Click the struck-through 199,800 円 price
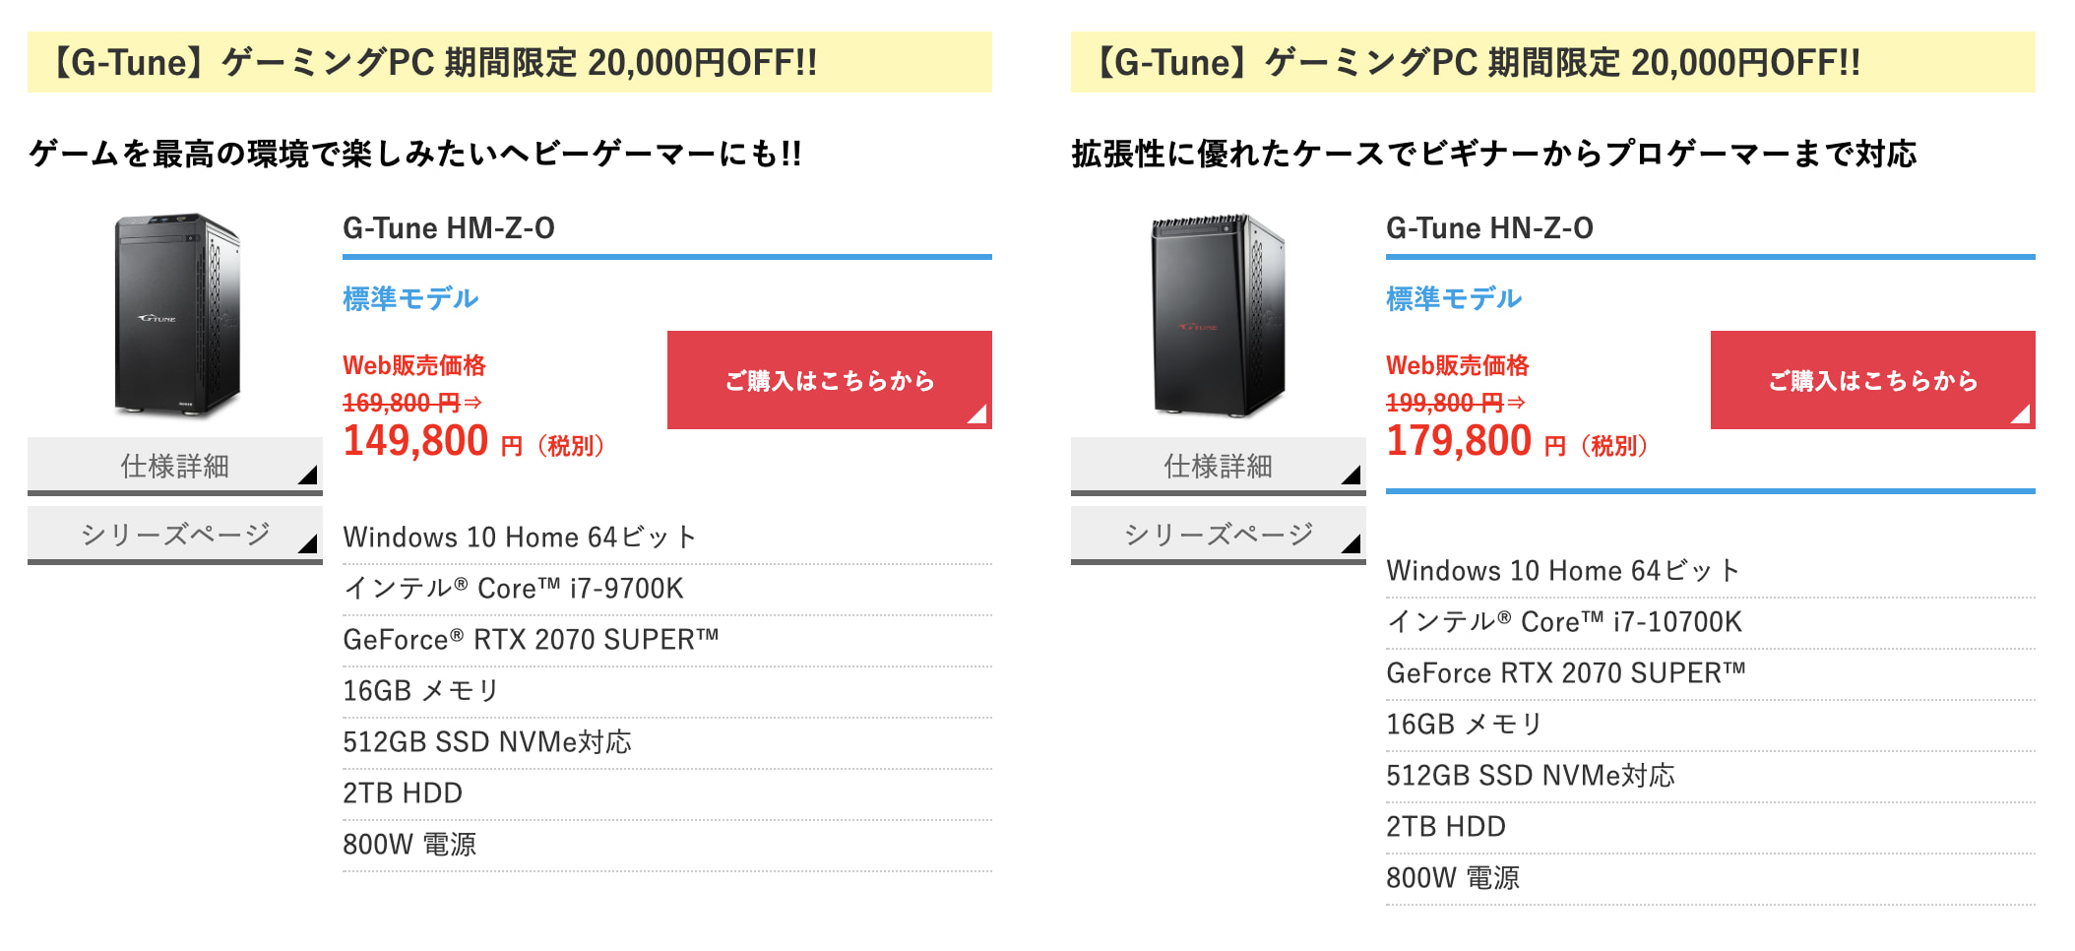The height and width of the screenshot is (951, 2075). pos(1445,403)
